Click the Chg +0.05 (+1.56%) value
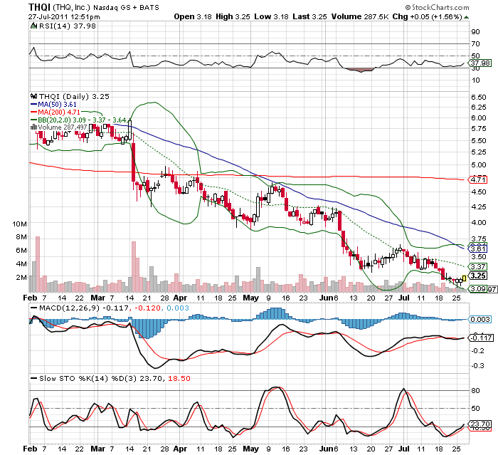 427,16
